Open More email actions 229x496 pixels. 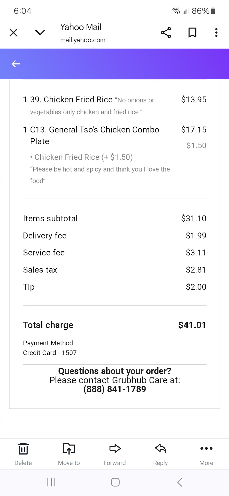coord(206,454)
